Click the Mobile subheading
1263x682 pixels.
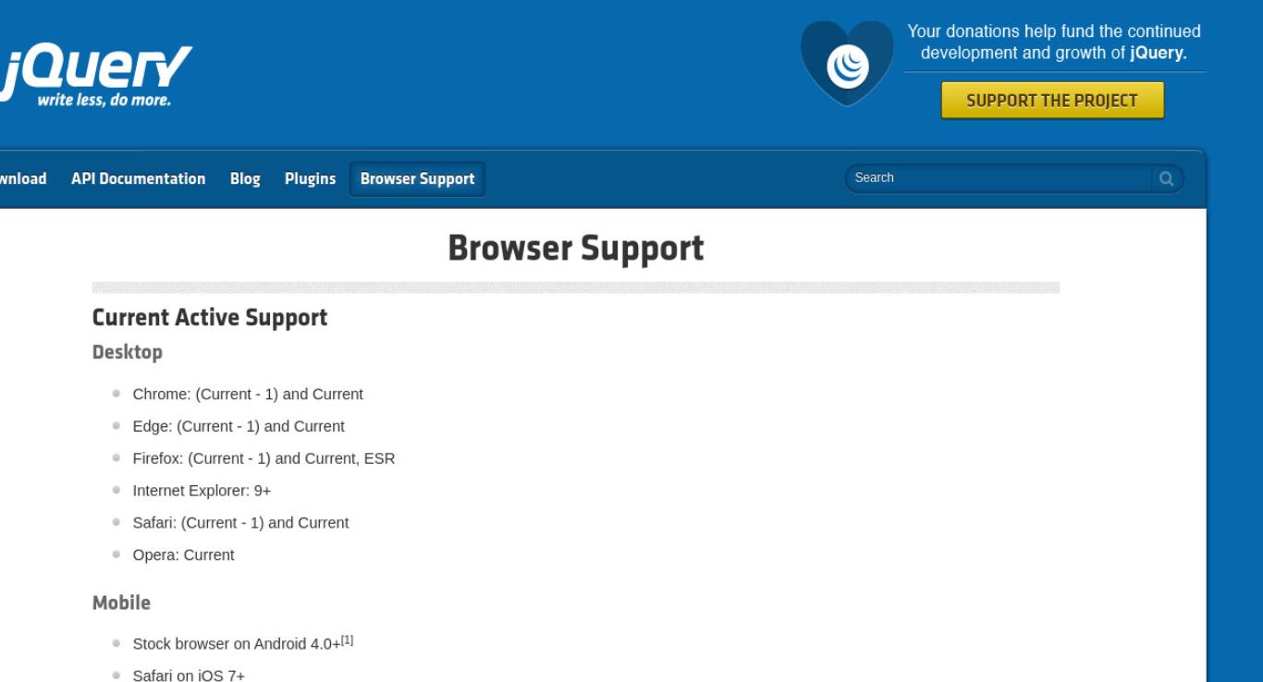121,603
